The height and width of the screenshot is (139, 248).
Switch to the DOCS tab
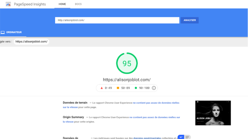(78, 4)
